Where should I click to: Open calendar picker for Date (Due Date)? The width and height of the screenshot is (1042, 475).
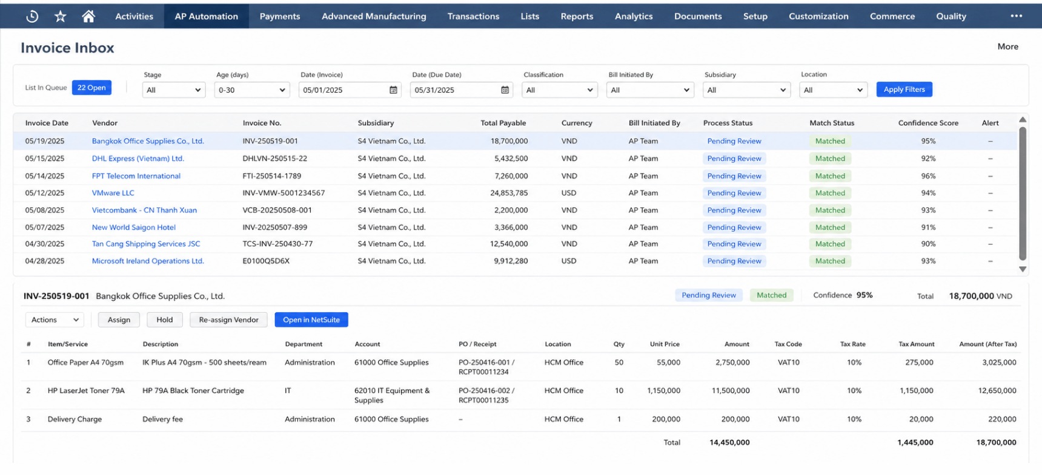coord(505,90)
